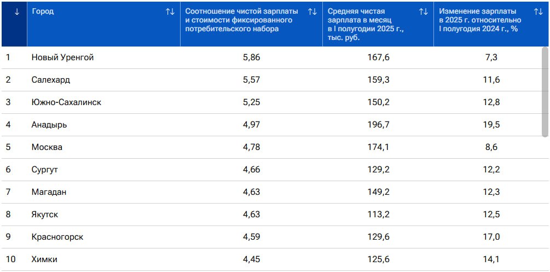Select the Анадырь city name
Image resolution: width=550 pixels, height=272 pixels.
pos(49,125)
